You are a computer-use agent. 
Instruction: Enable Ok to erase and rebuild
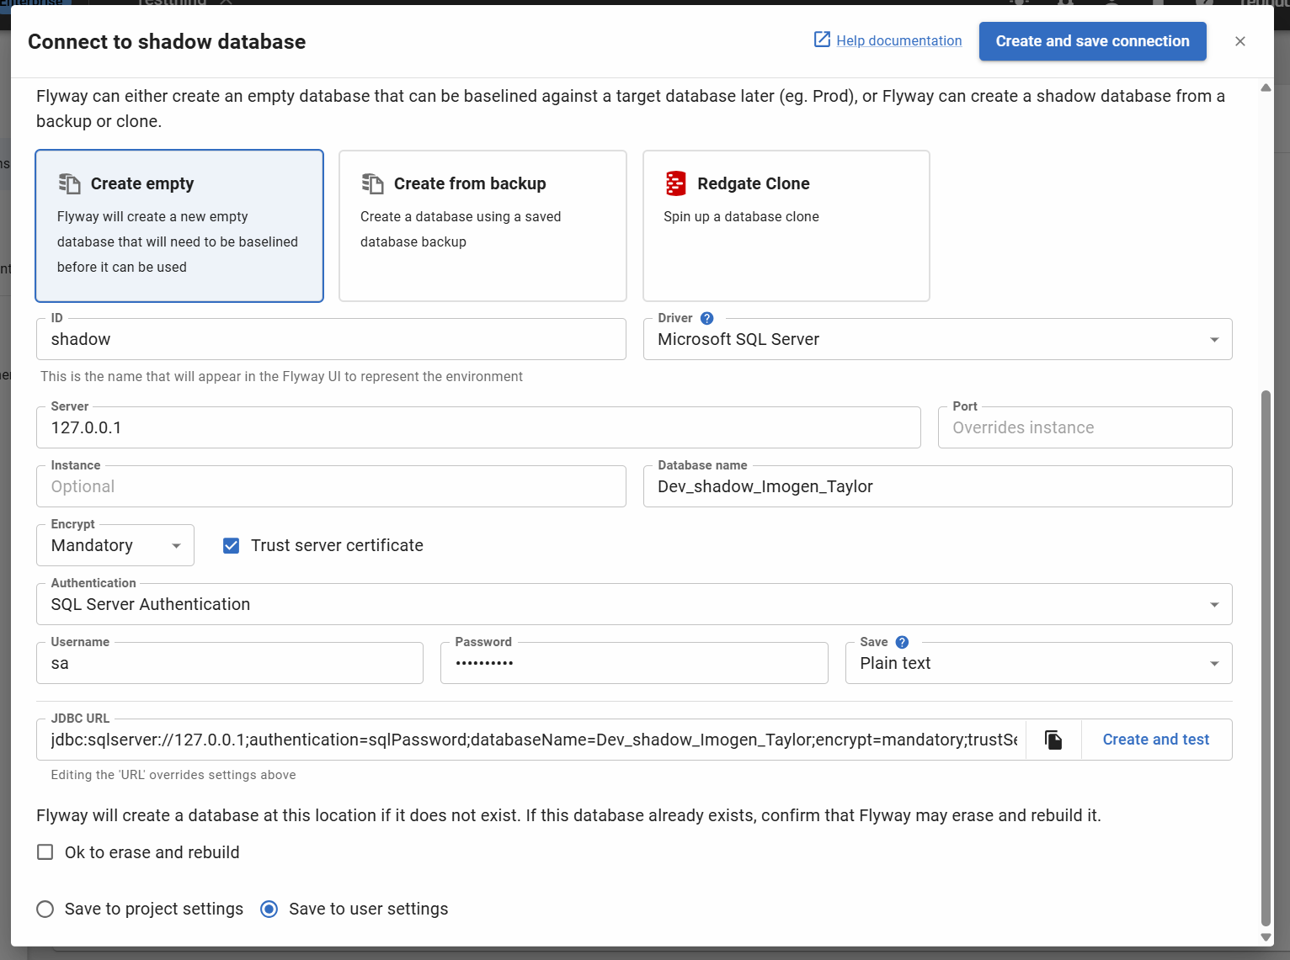pyautogui.click(x=45, y=852)
